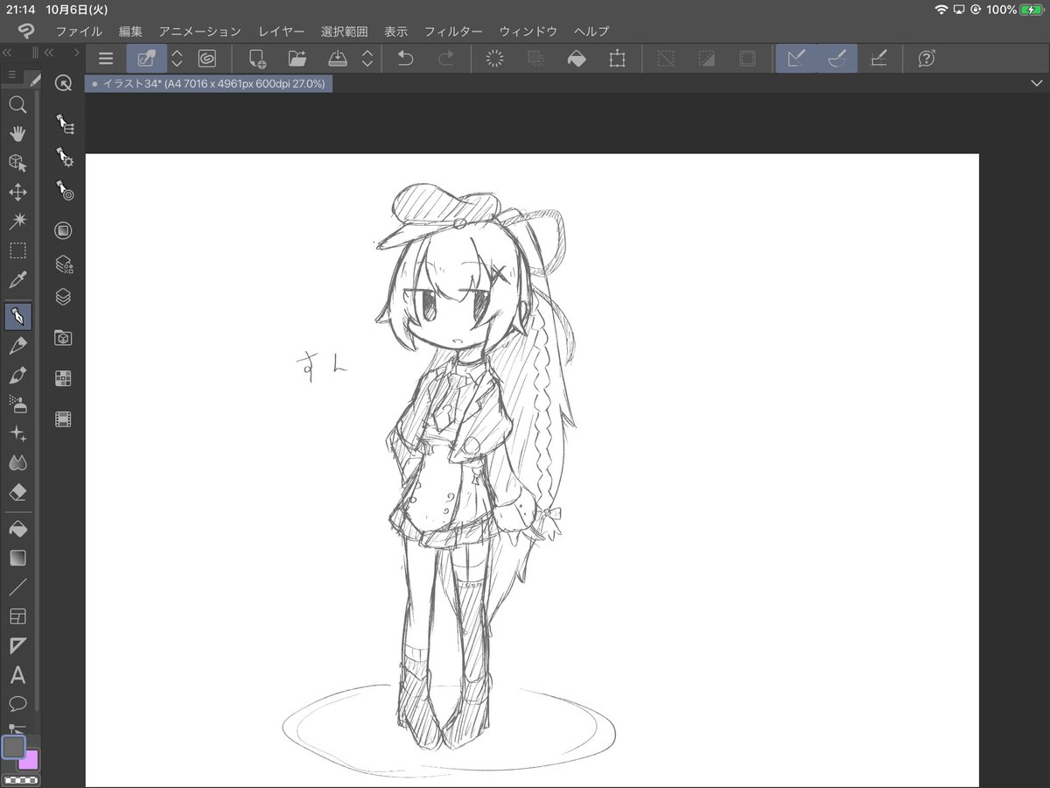This screenshot has width=1050, height=788.
Task: Toggle the highlighted Clip Studio share button
Action: pyautogui.click(x=146, y=59)
